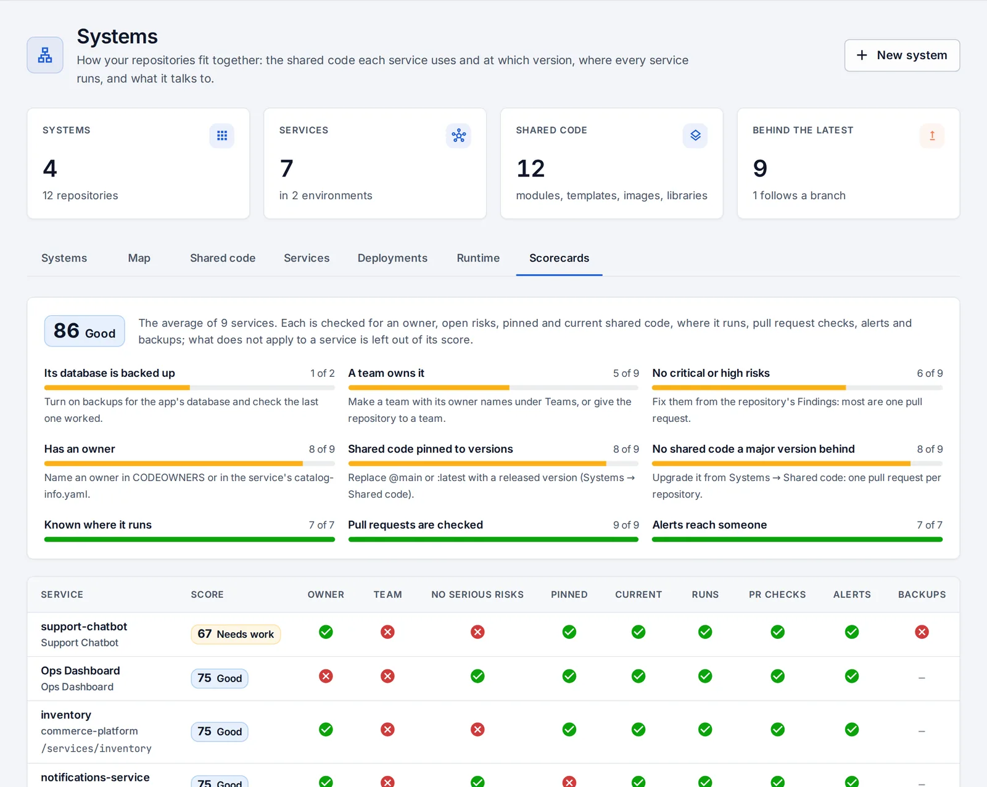Open the Deployments tab
This screenshot has width=987, height=787.
coord(392,258)
